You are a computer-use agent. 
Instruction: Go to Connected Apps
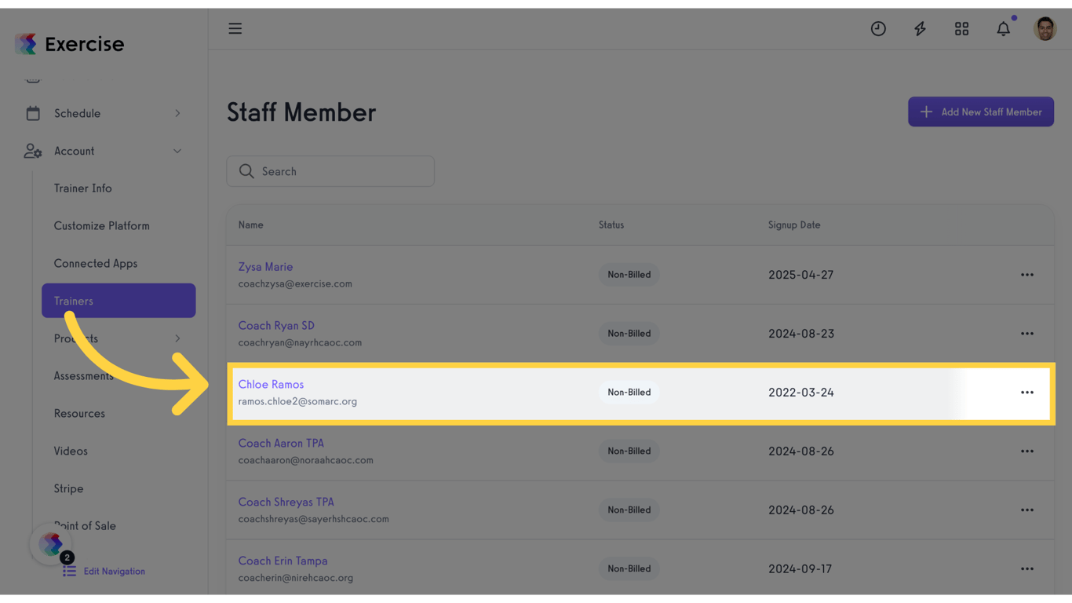point(95,264)
